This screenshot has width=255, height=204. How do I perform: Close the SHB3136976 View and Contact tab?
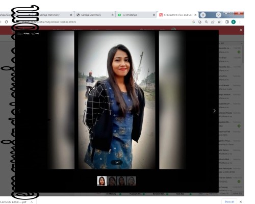195,15
